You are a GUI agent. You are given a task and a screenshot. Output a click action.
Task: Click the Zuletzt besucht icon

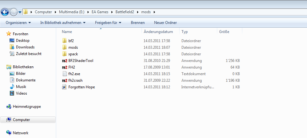pyautogui.click(x=12, y=53)
